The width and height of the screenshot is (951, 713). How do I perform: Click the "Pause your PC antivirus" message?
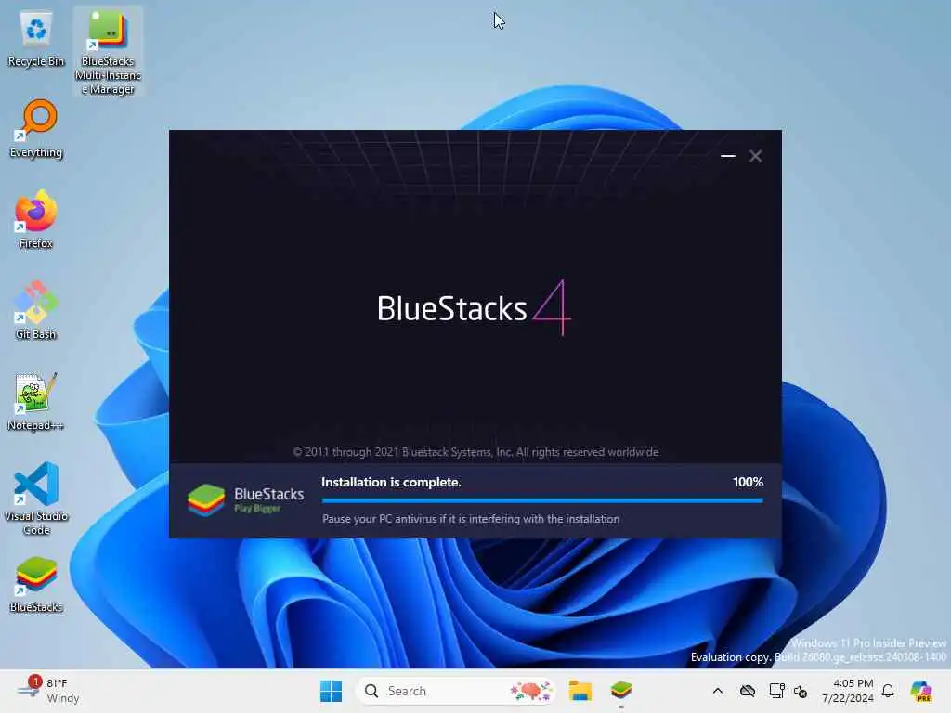471,519
